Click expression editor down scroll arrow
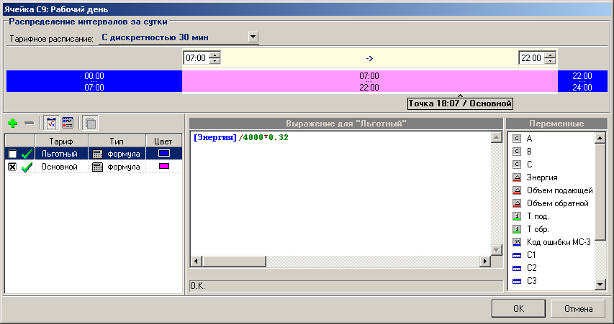Image resolution: width=614 pixels, height=324 pixels. coord(496,250)
